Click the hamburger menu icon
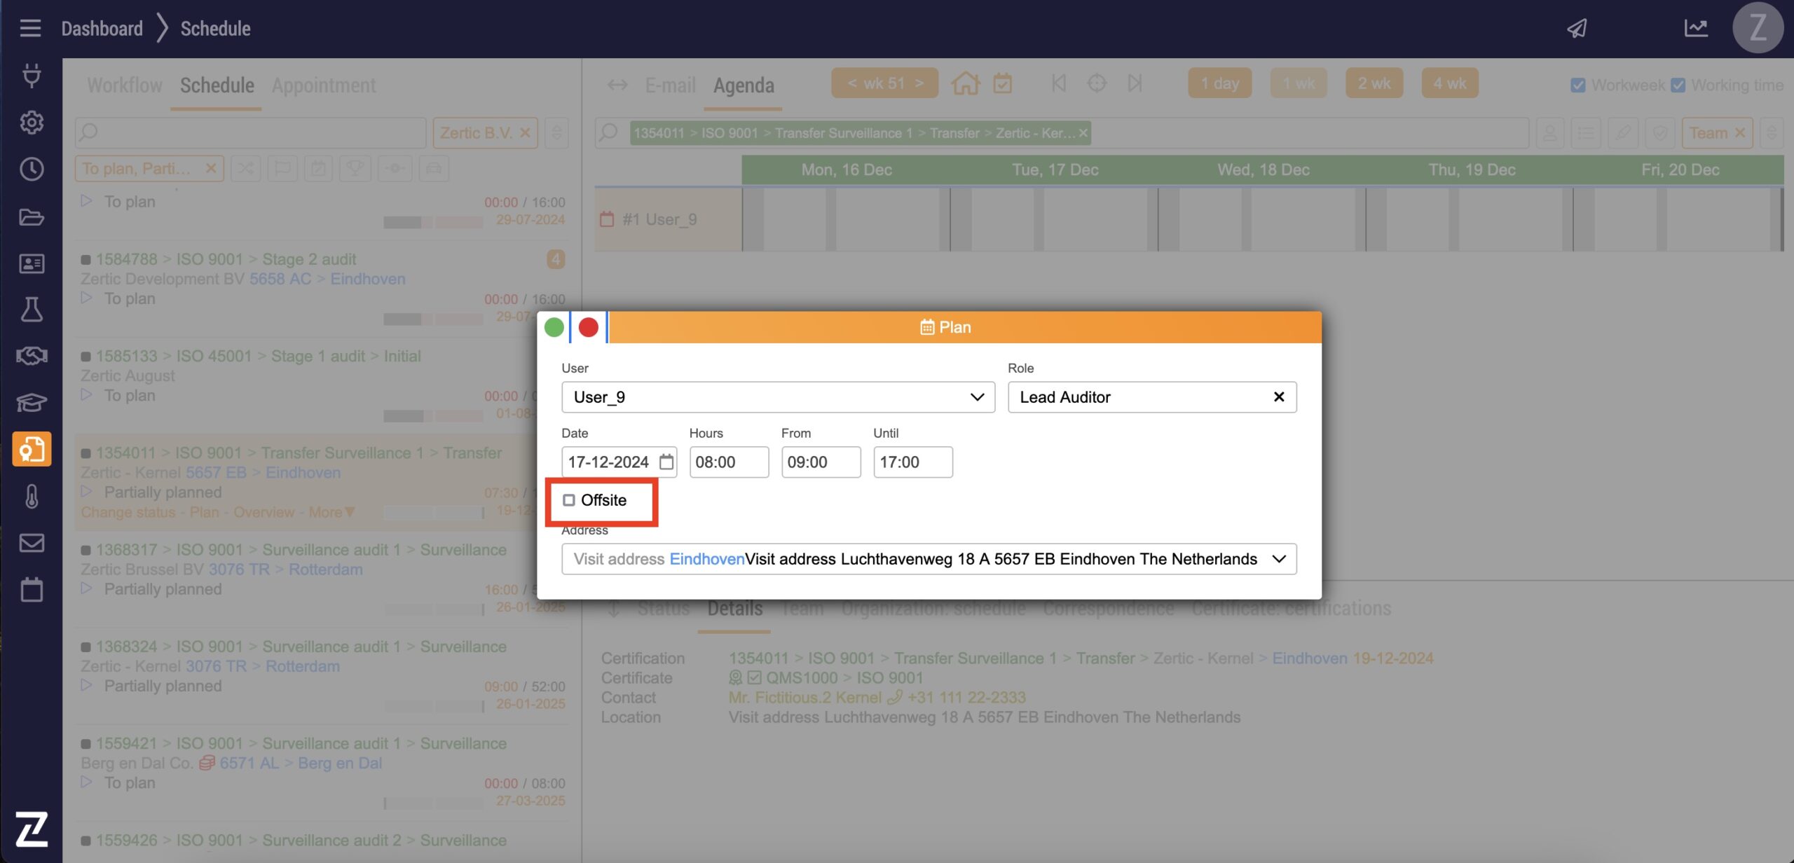Viewport: 1794px width, 863px height. click(30, 28)
